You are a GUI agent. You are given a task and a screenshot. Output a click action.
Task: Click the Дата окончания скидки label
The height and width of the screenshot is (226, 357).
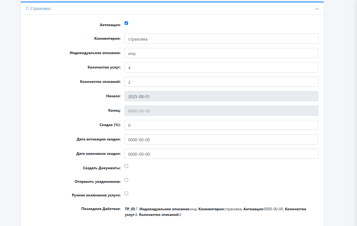[x=99, y=154]
